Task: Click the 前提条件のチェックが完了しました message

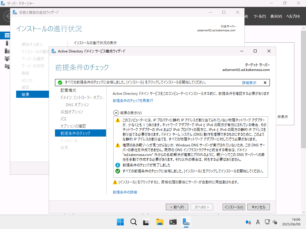Action: 146,165
